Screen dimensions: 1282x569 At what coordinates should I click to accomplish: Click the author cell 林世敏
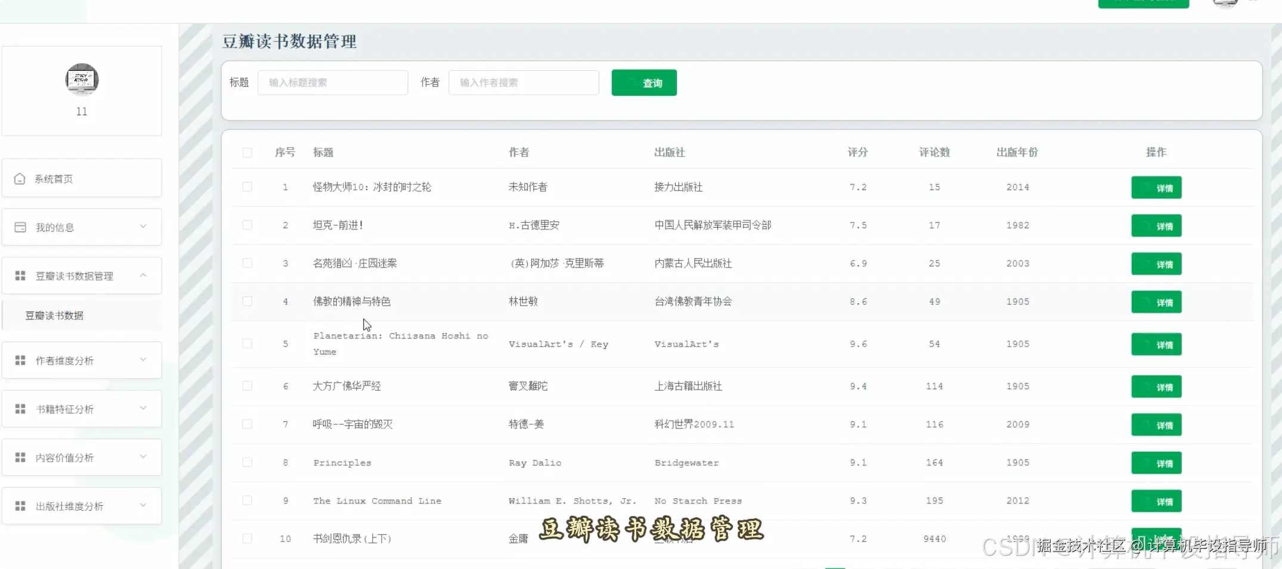pyautogui.click(x=523, y=301)
